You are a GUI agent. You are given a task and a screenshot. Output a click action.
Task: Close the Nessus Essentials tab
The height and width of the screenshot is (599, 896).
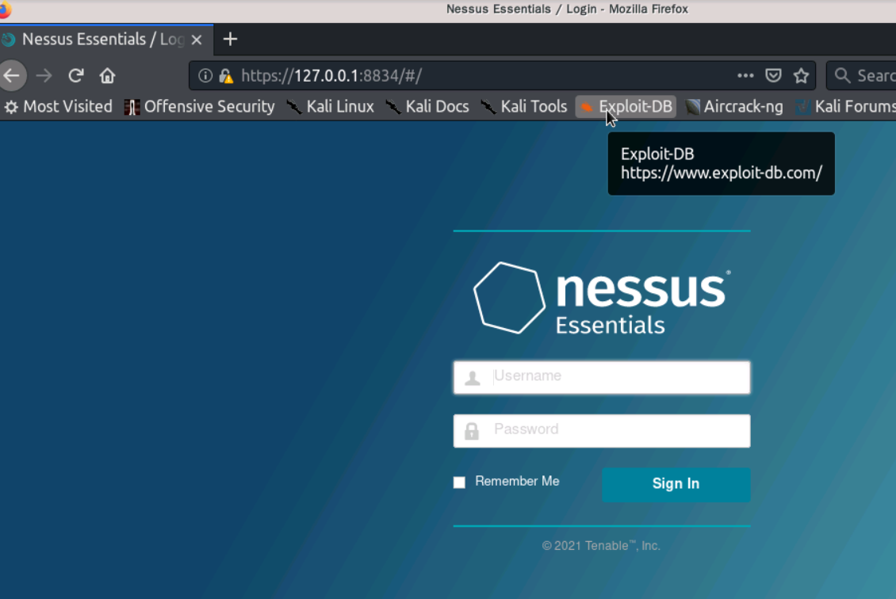tap(197, 40)
